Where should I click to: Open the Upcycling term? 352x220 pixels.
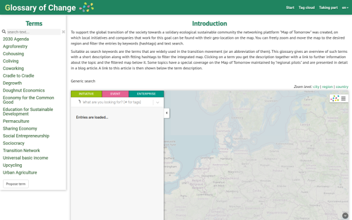click(12, 165)
